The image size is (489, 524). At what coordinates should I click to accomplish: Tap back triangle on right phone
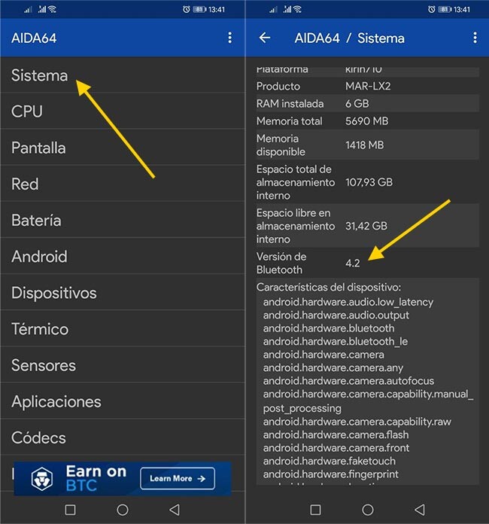pos(420,510)
